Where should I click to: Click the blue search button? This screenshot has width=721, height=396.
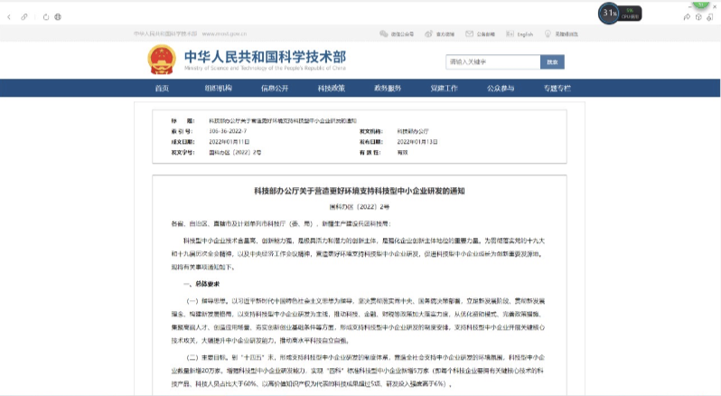pyautogui.click(x=552, y=61)
